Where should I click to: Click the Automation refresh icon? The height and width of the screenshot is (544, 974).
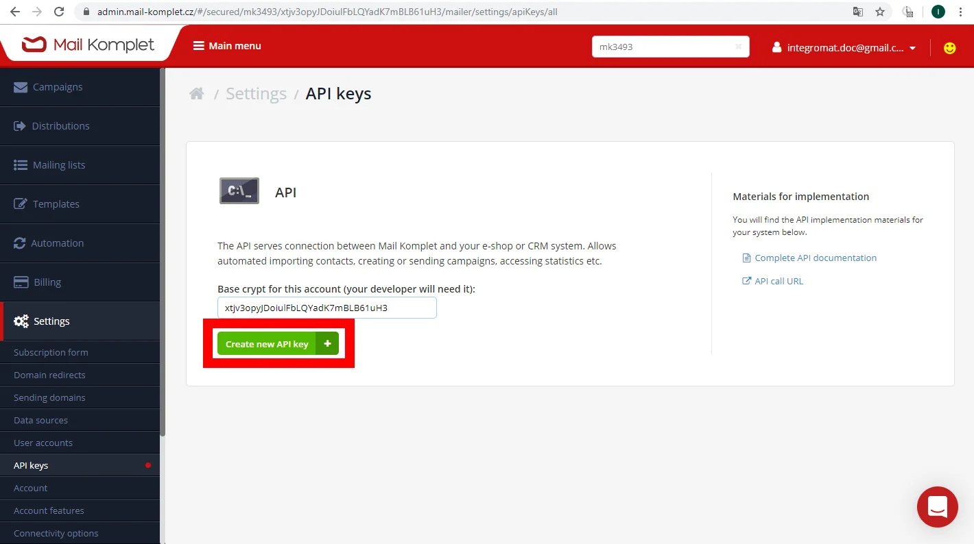20,243
